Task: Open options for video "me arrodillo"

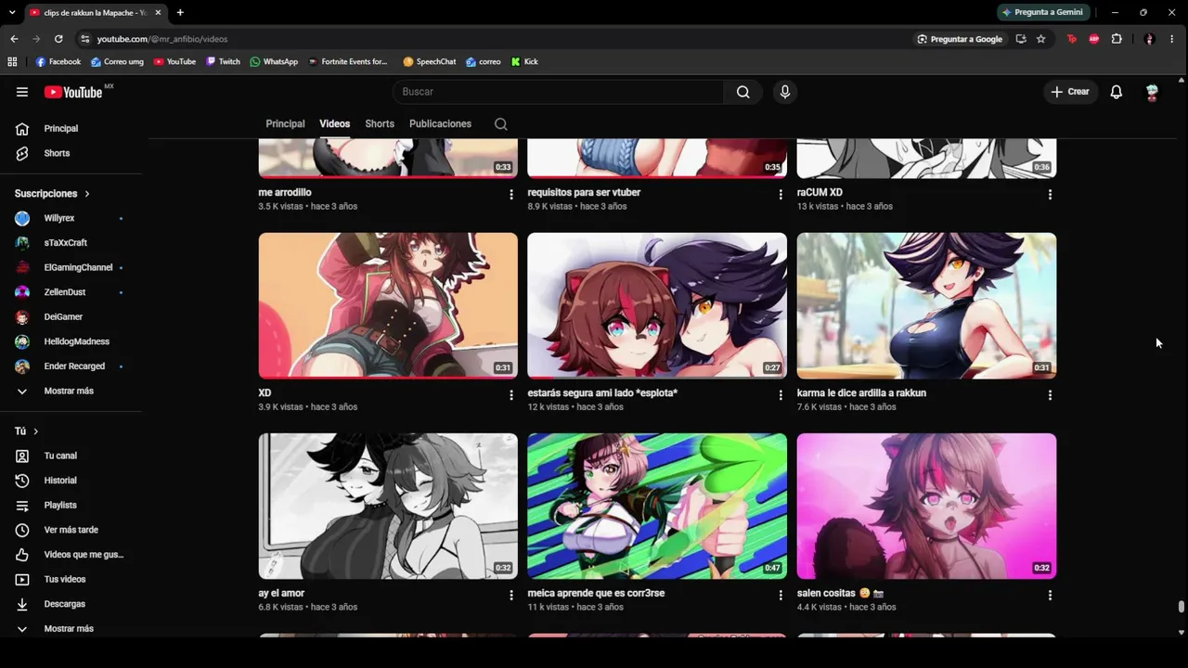Action: click(x=511, y=195)
